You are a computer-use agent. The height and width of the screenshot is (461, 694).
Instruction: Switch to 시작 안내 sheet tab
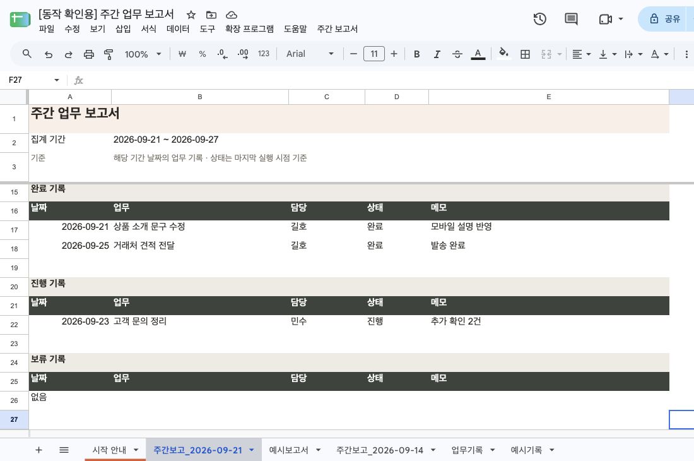109,450
